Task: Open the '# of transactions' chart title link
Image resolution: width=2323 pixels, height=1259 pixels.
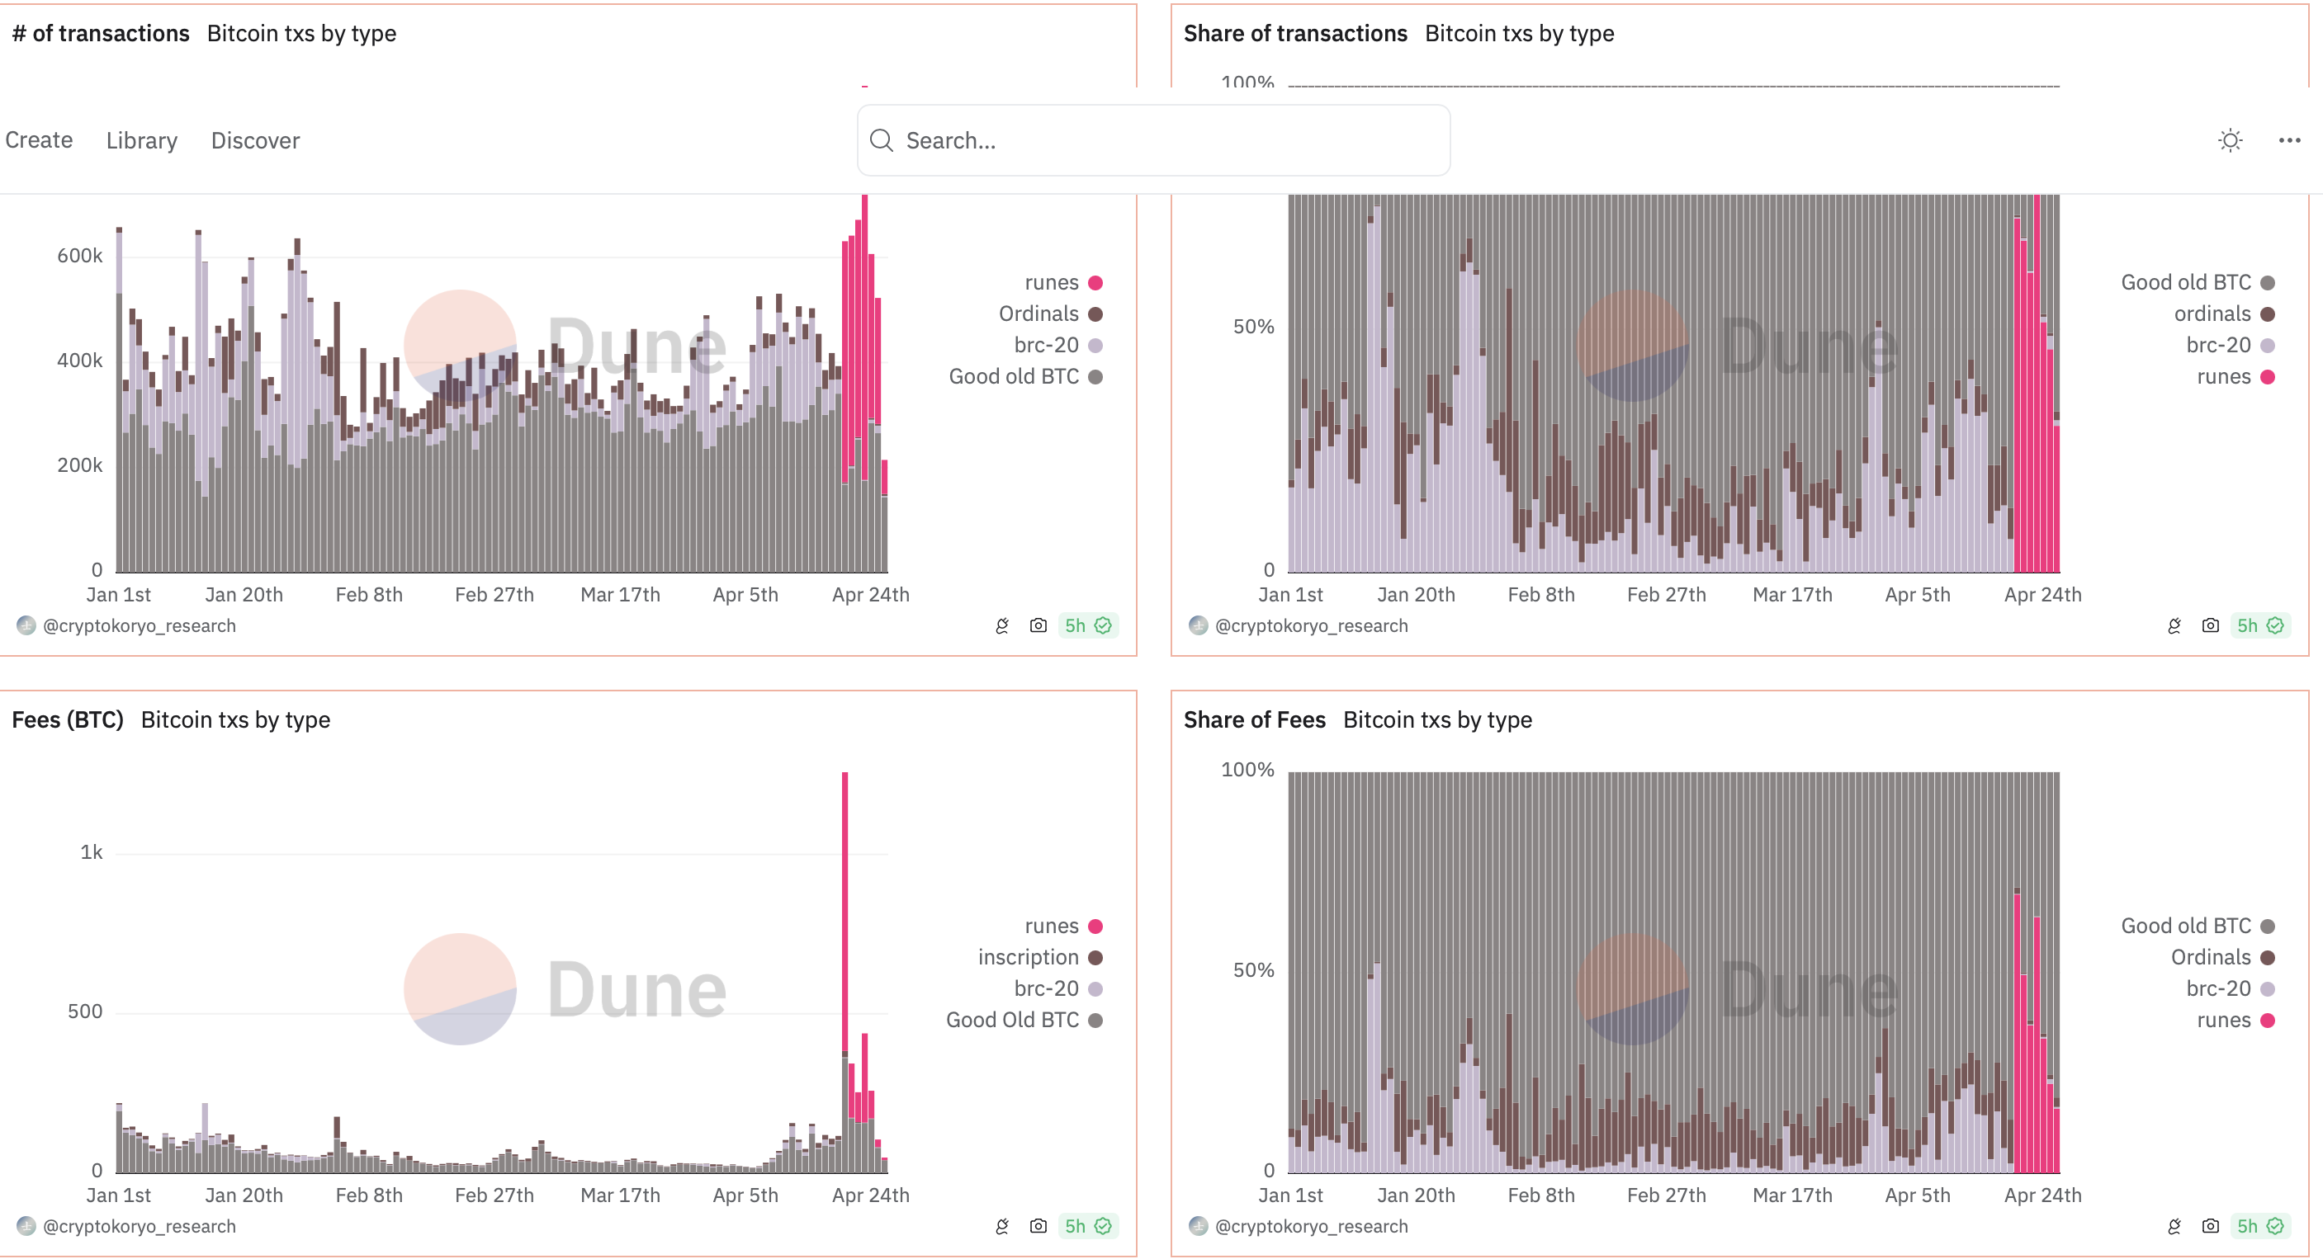Action: (101, 33)
